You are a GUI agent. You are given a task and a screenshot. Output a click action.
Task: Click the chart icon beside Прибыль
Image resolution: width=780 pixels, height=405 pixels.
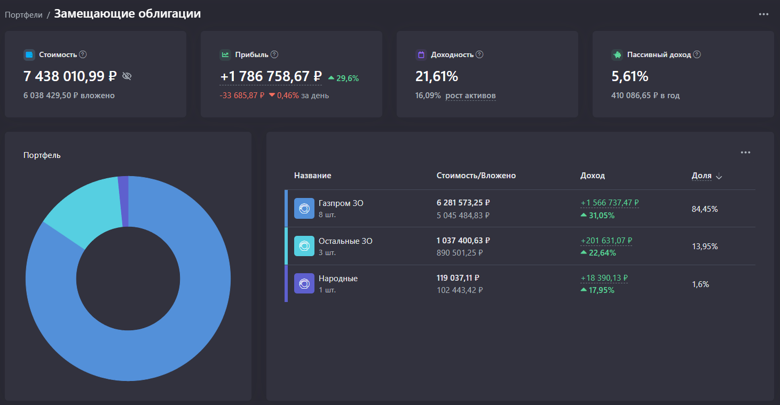225,54
